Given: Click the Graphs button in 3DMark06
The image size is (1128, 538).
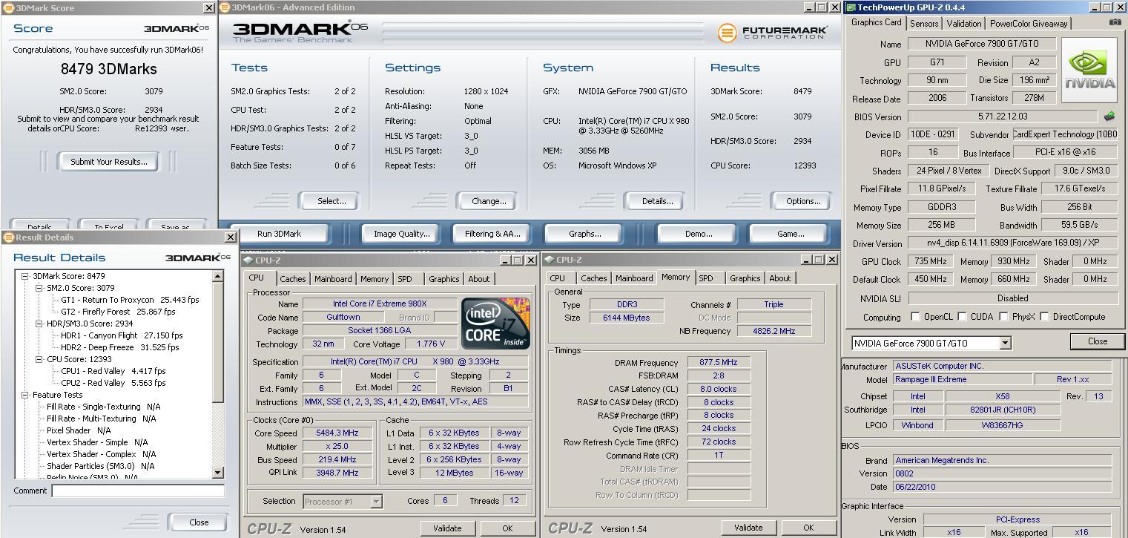Looking at the screenshot, I should [x=584, y=234].
